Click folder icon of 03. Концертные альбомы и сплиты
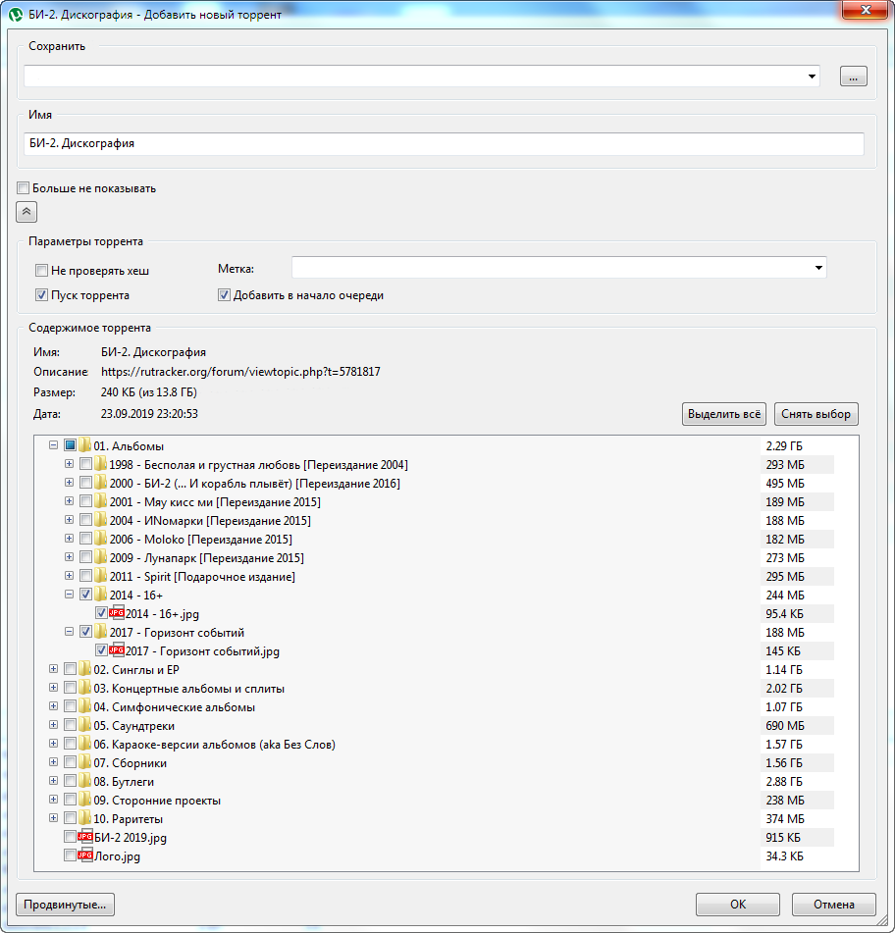895x933 pixels. click(x=84, y=688)
